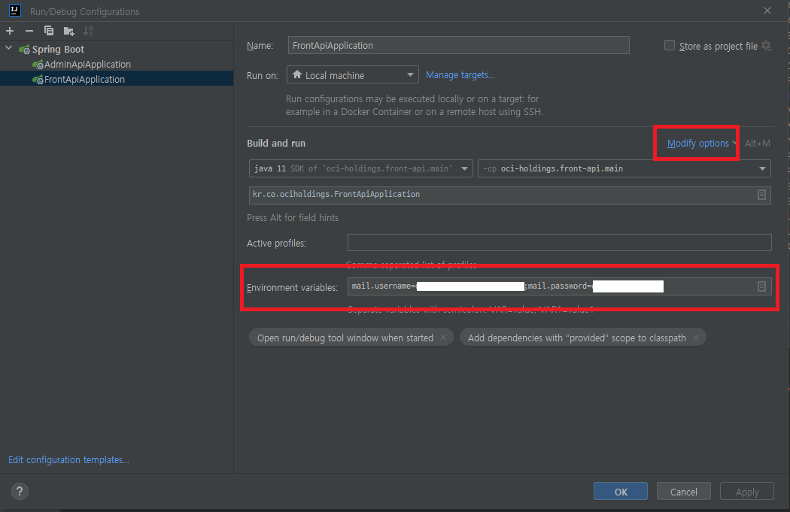Enable the Store as project file checkbox

[670, 46]
